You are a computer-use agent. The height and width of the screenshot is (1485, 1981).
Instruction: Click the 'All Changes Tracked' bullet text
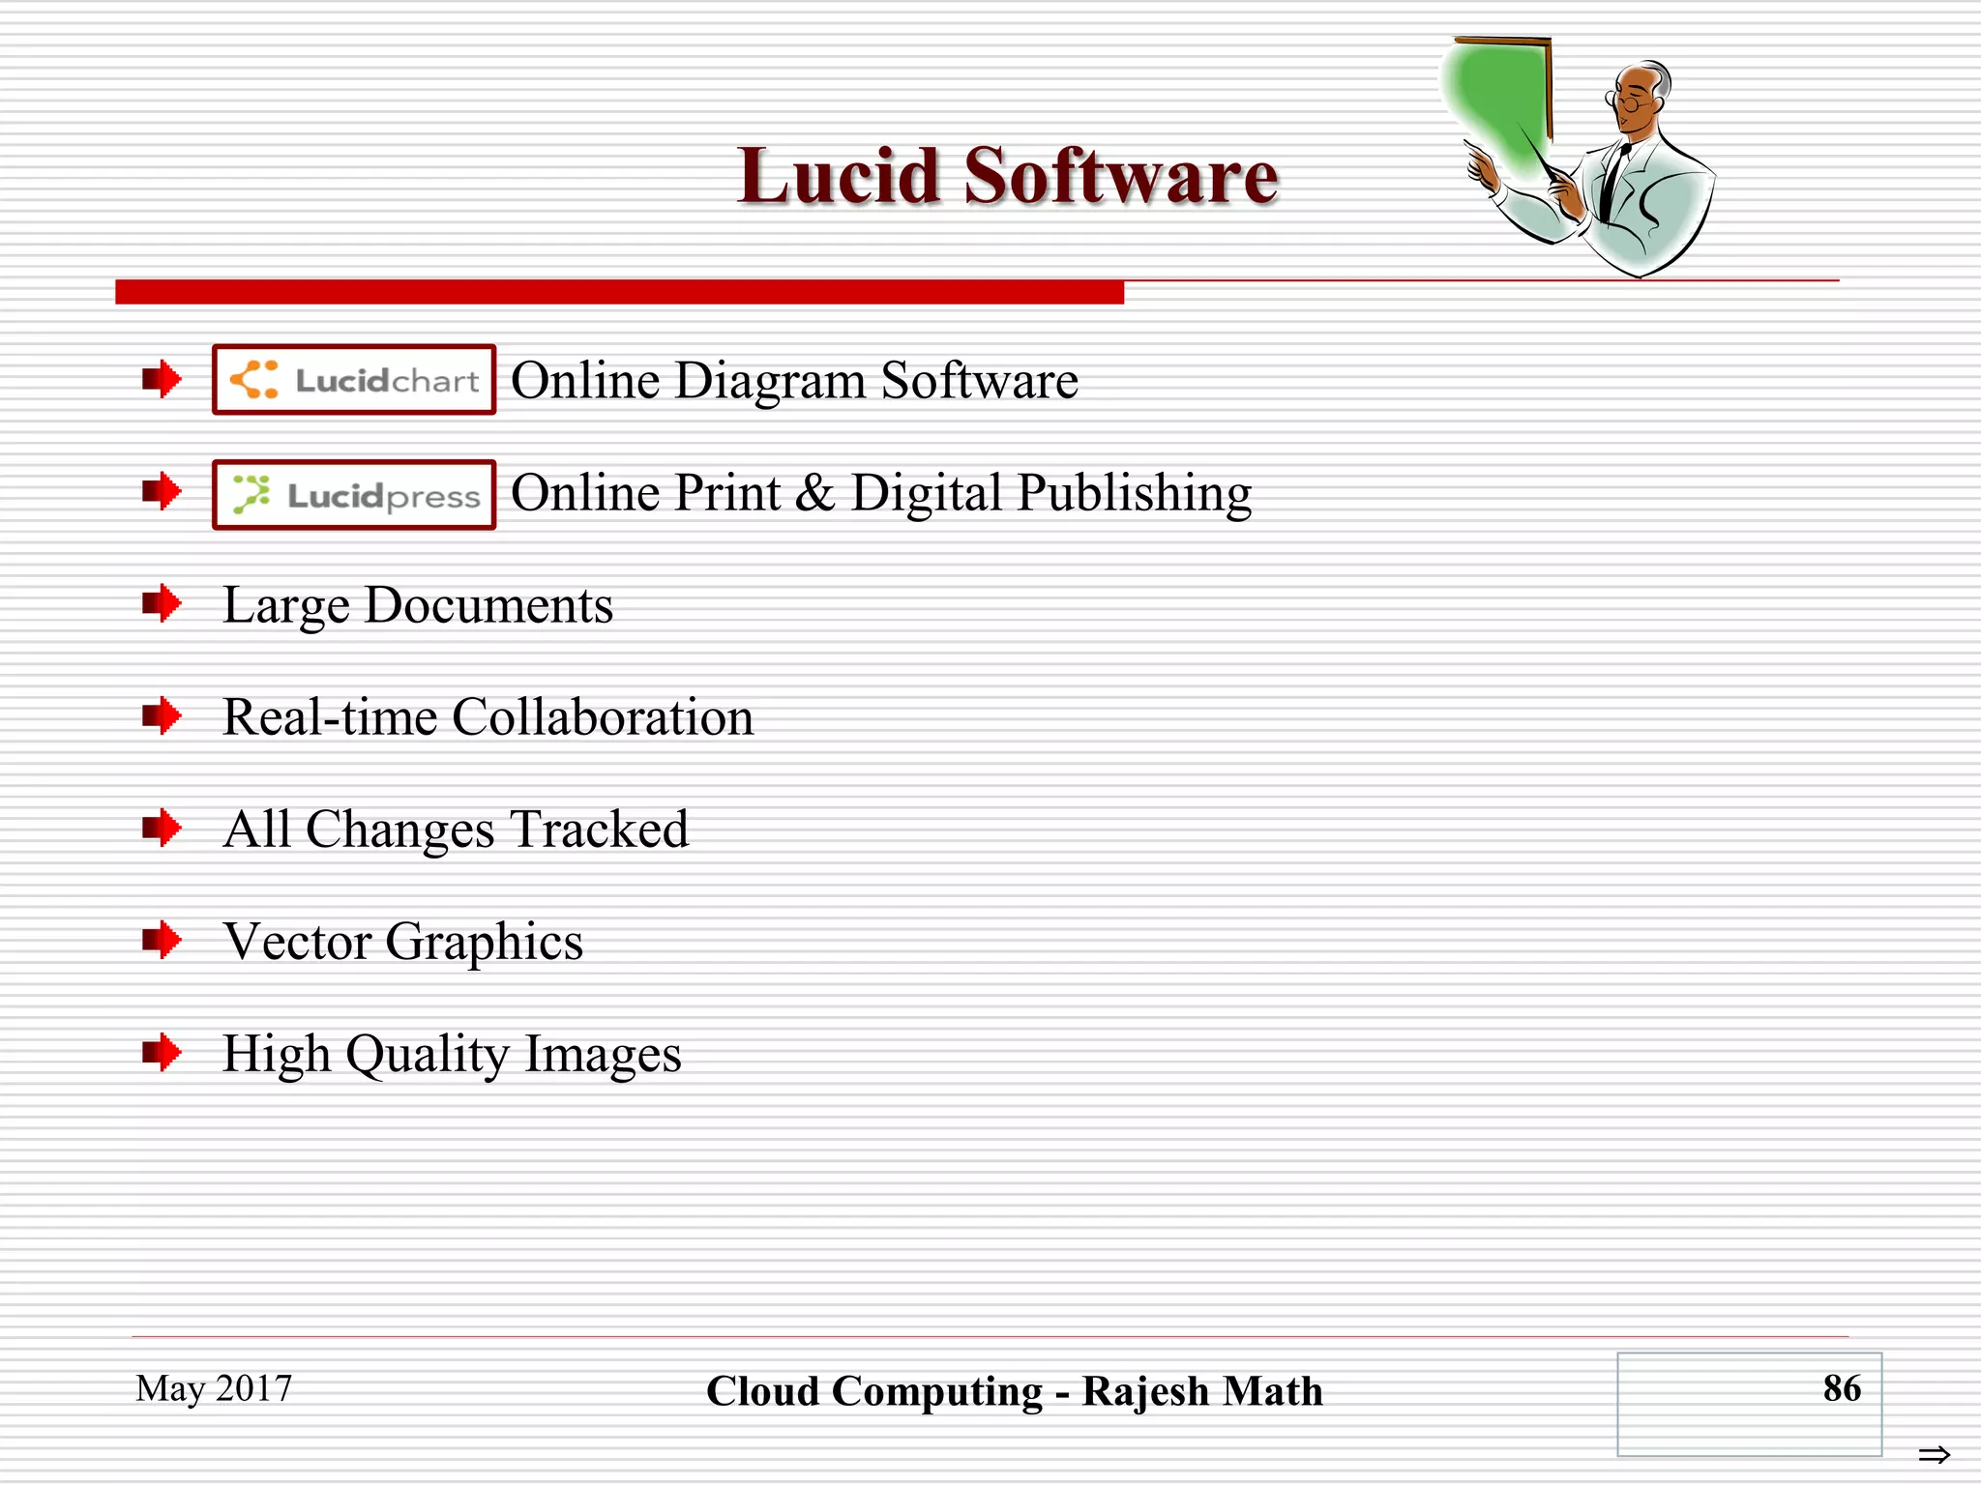point(456,830)
